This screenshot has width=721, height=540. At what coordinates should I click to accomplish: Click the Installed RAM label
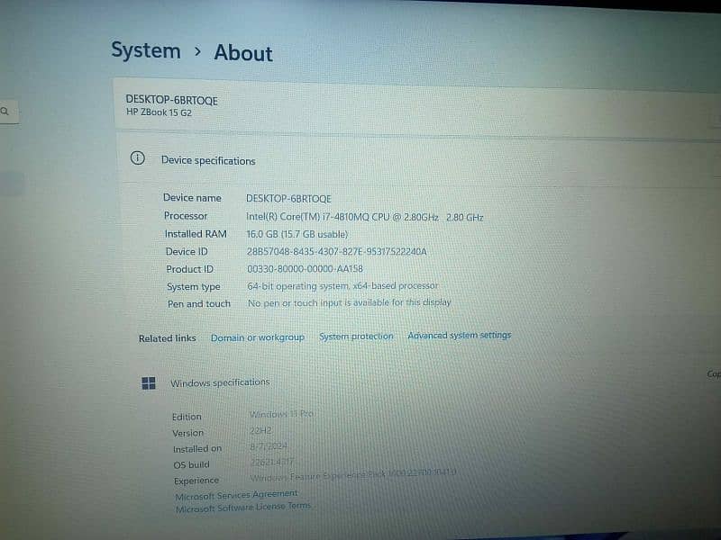click(196, 234)
